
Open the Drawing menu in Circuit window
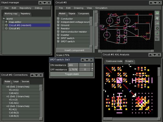[78, 8]
